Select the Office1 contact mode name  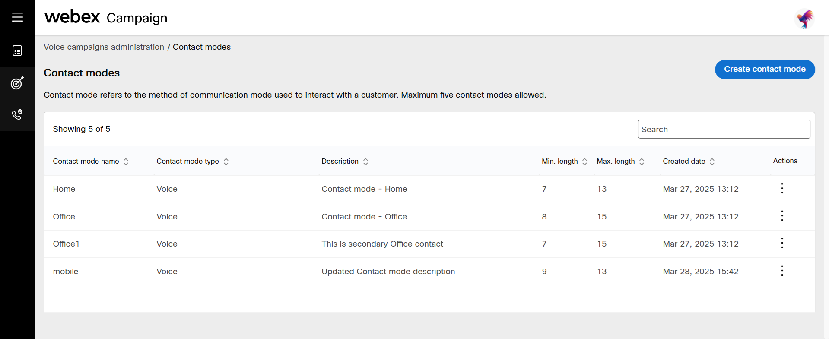click(x=66, y=244)
